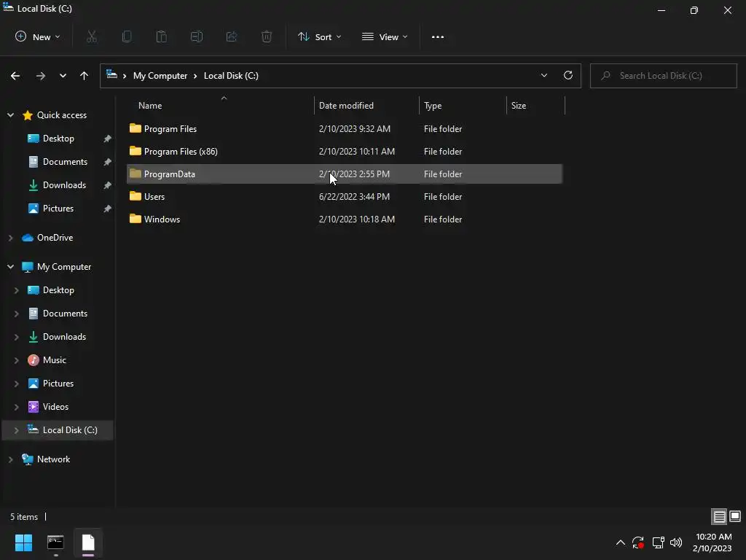Click the Paste clipboard icon
The height and width of the screenshot is (560, 746).
[162, 36]
